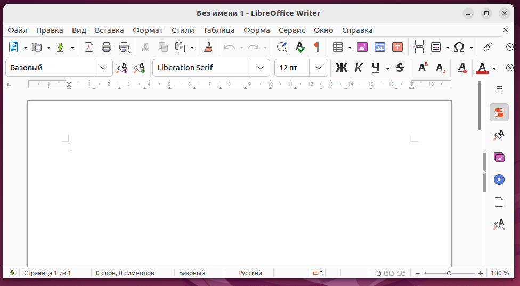Open the Templates icon in toolbar
The width and height of the screenshot is (520, 286).
click(37, 47)
